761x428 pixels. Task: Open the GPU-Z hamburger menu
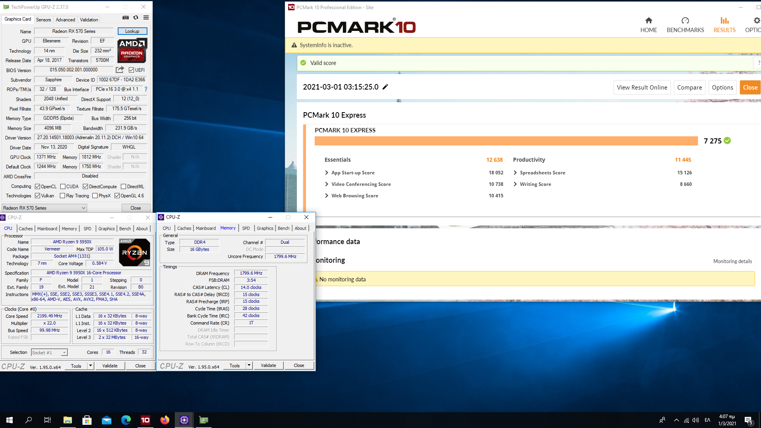146,17
